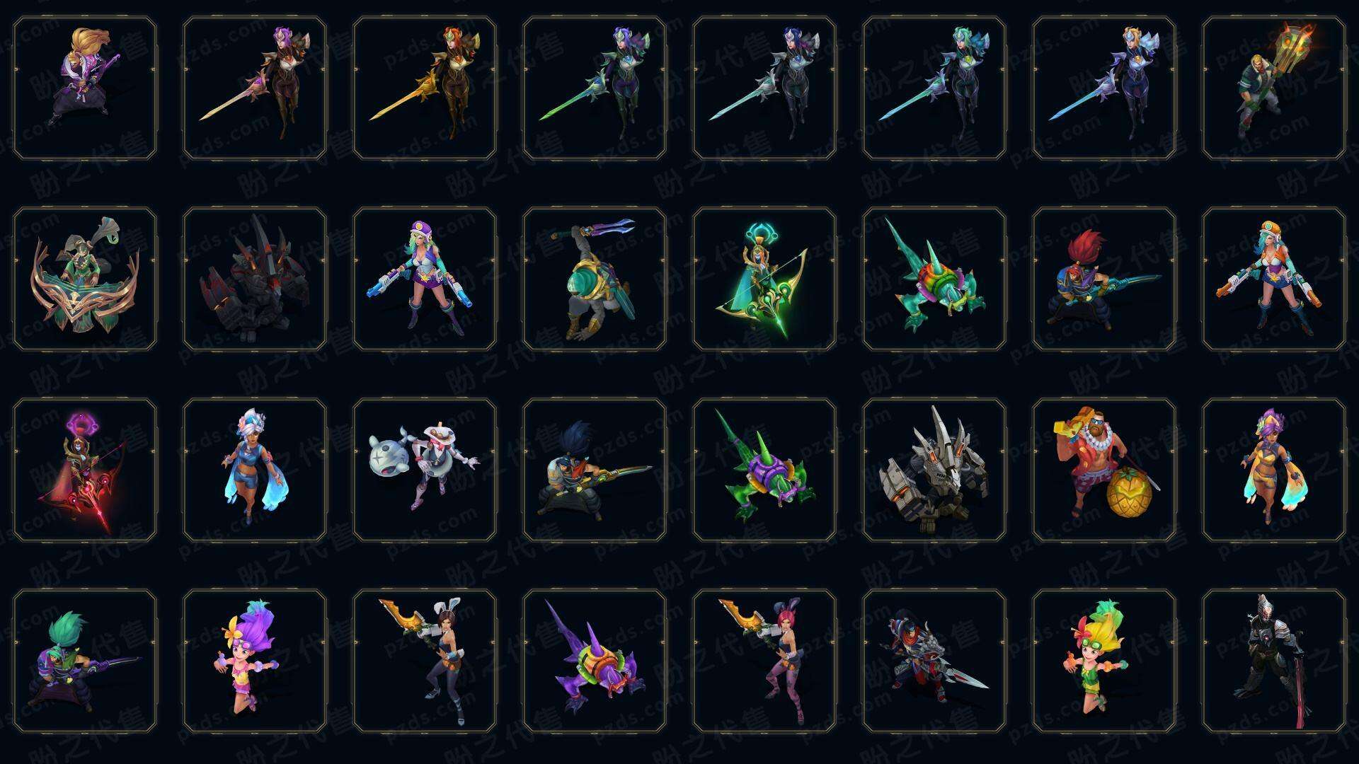This screenshot has height=764, width=1359.
Task: Choose the swordswoman with the golden-orange blade
Action: pyautogui.click(x=425, y=88)
